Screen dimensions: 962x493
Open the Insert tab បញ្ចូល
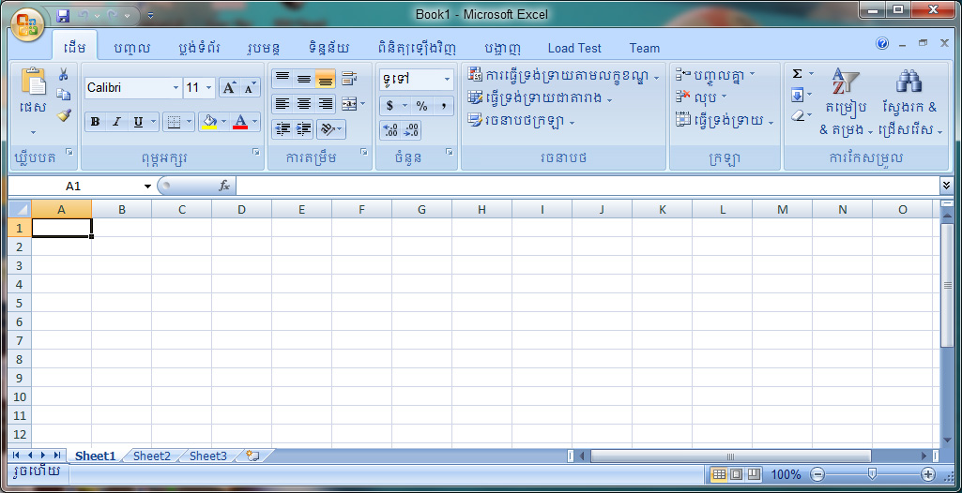(132, 49)
